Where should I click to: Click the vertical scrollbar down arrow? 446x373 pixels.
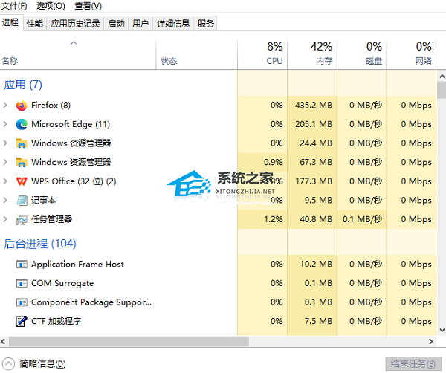pos(442,330)
